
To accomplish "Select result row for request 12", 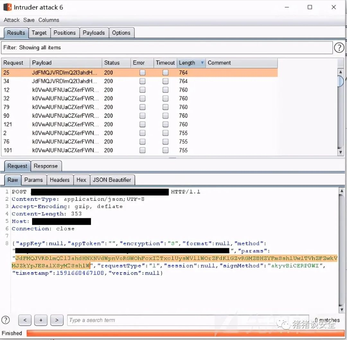I will tap(139, 90).
